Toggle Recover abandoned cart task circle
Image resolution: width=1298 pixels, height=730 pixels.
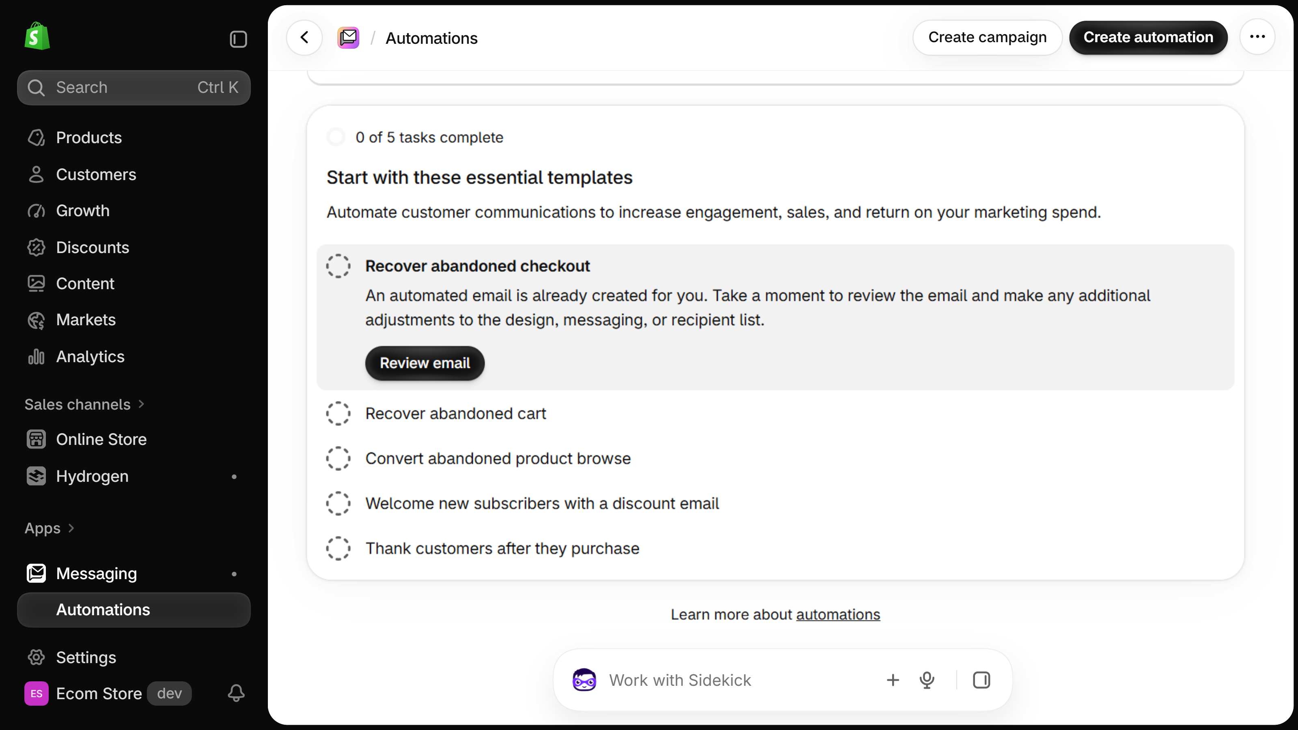[338, 413]
